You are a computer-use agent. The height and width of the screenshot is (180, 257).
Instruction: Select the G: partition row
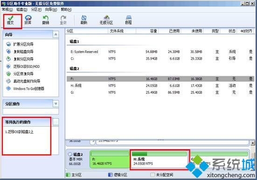pyautogui.click(x=160, y=93)
